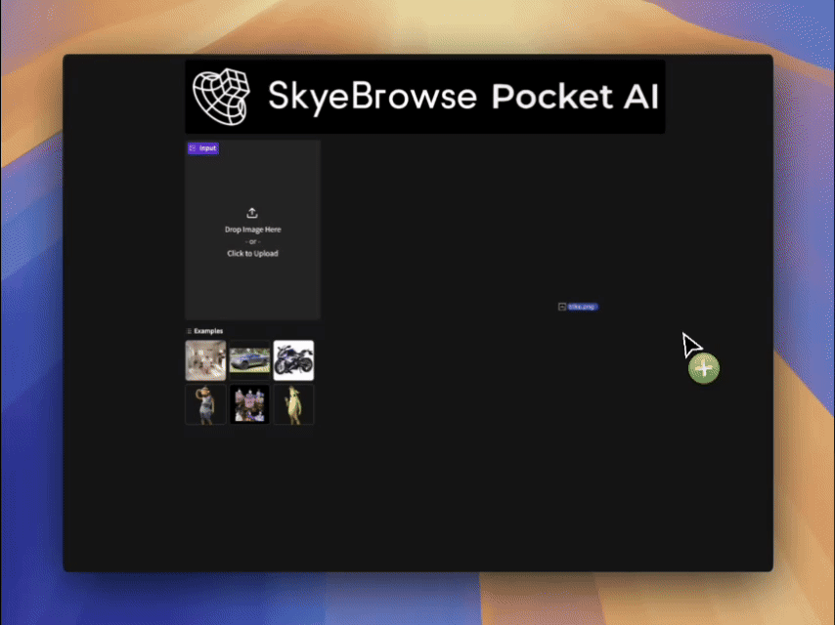Choose the yellow standing creature thumbnail

pos(293,404)
